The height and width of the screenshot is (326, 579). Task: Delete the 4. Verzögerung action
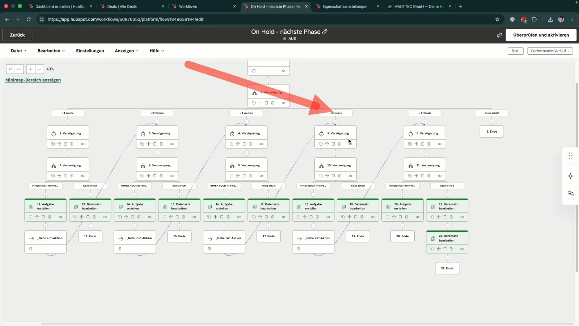[x=250, y=144]
